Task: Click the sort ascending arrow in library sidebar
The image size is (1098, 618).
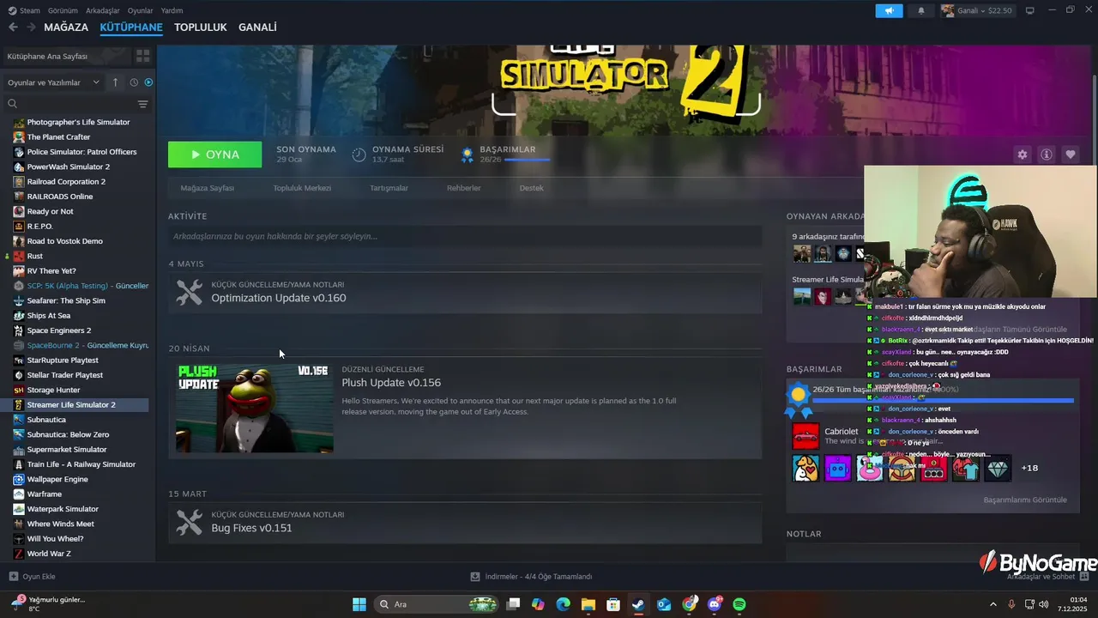Action: 116,82
